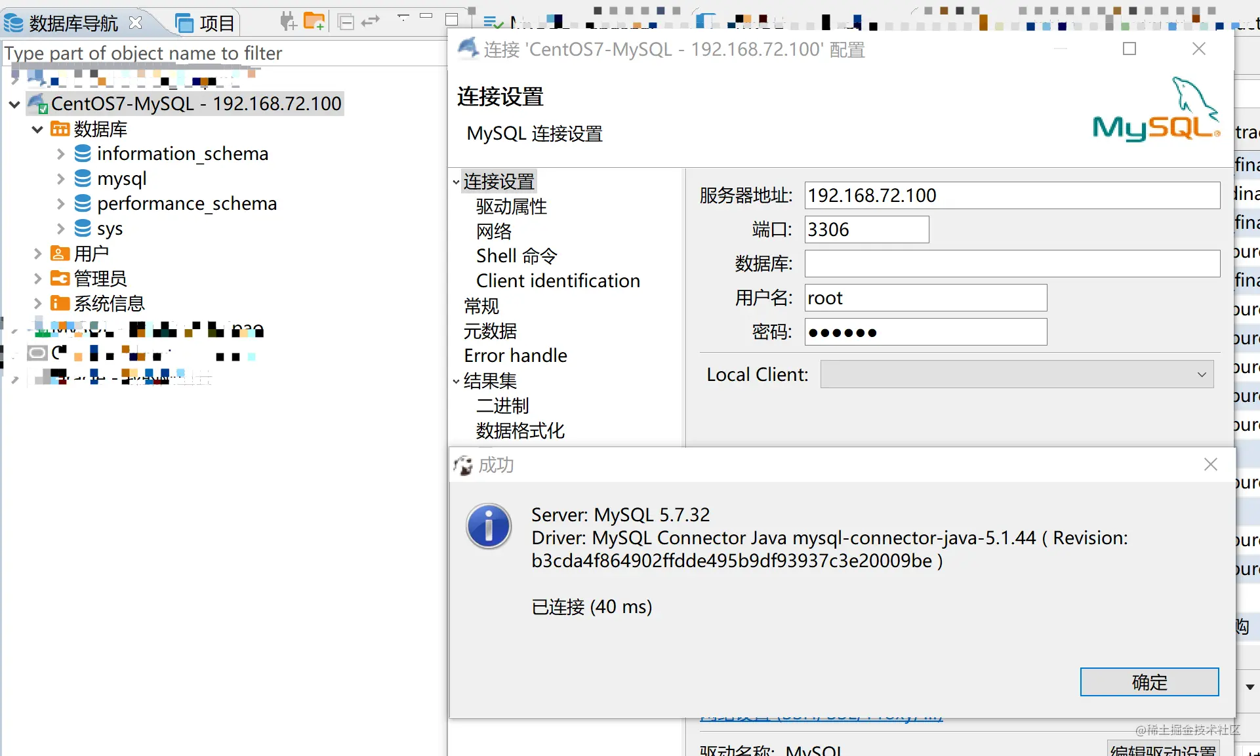Viewport: 1260px width, 756px height.
Task: Expand the sys database node
Action: click(x=60, y=229)
